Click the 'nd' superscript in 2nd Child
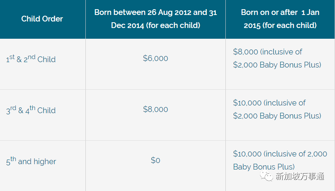The height and width of the screenshot is (191, 335). pyautogui.click(x=31, y=57)
